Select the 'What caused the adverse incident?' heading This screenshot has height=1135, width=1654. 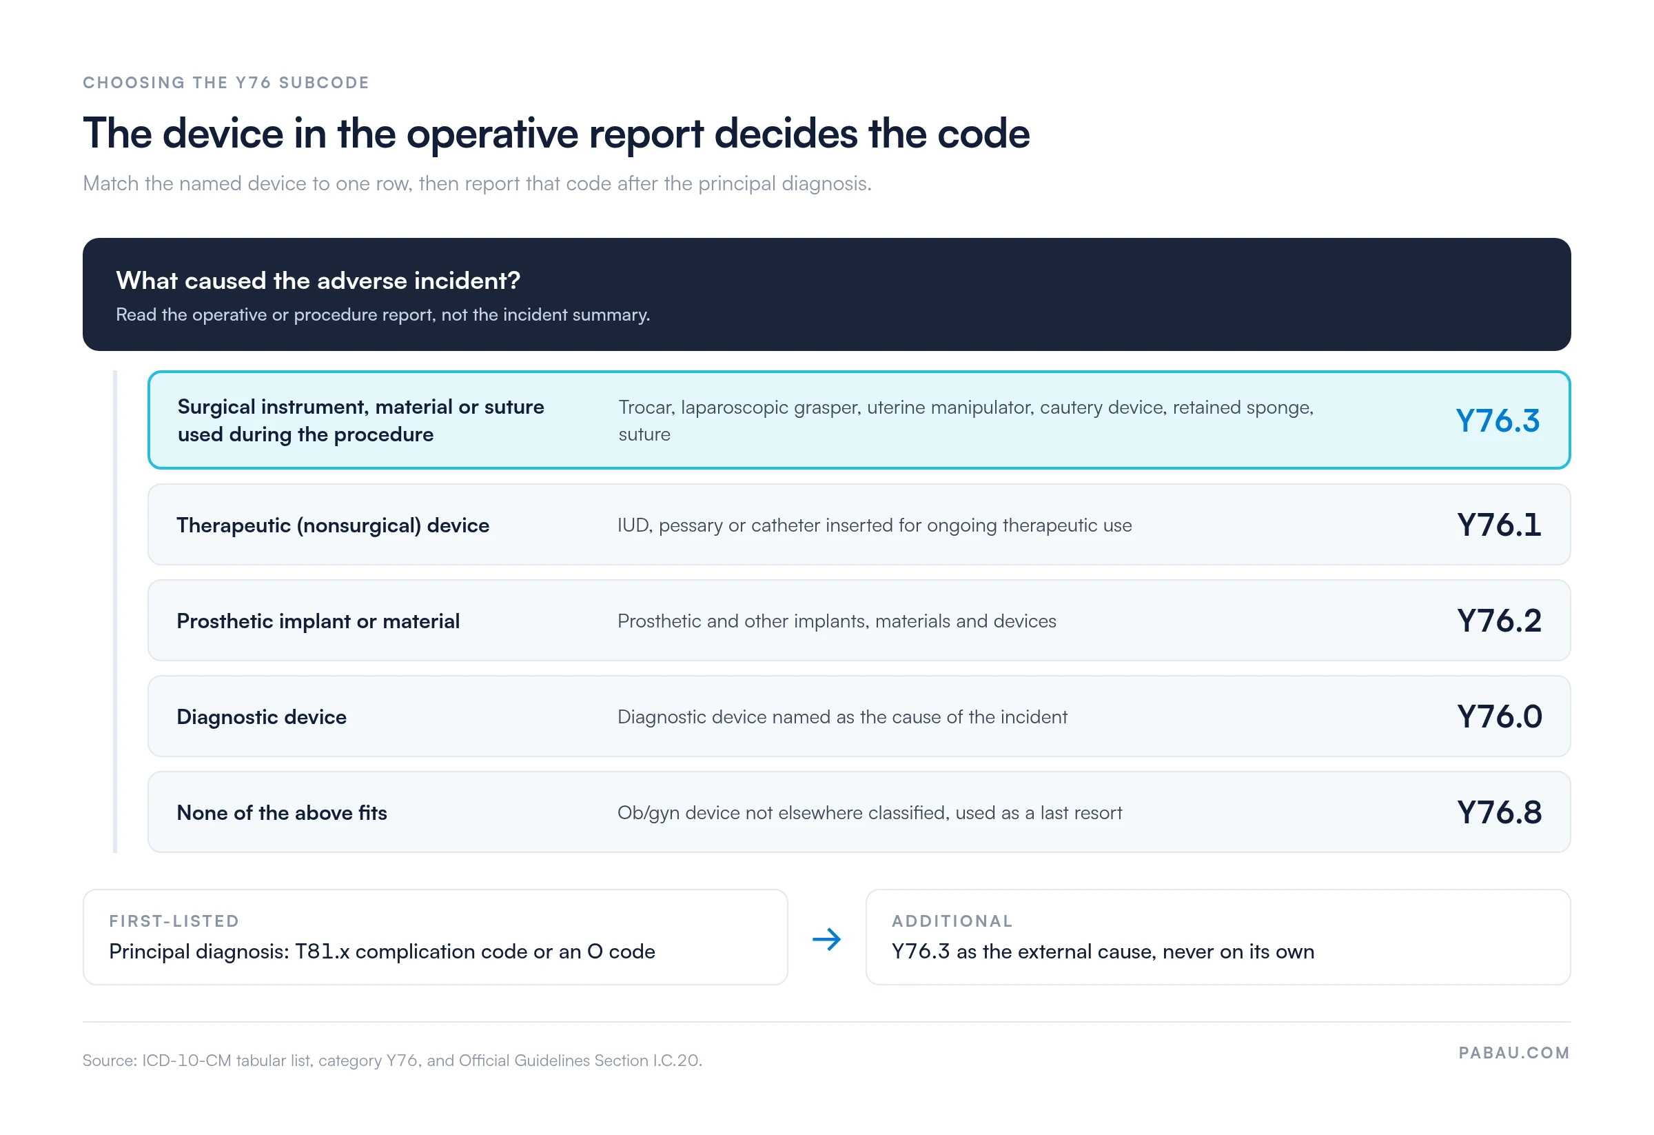[318, 281]
